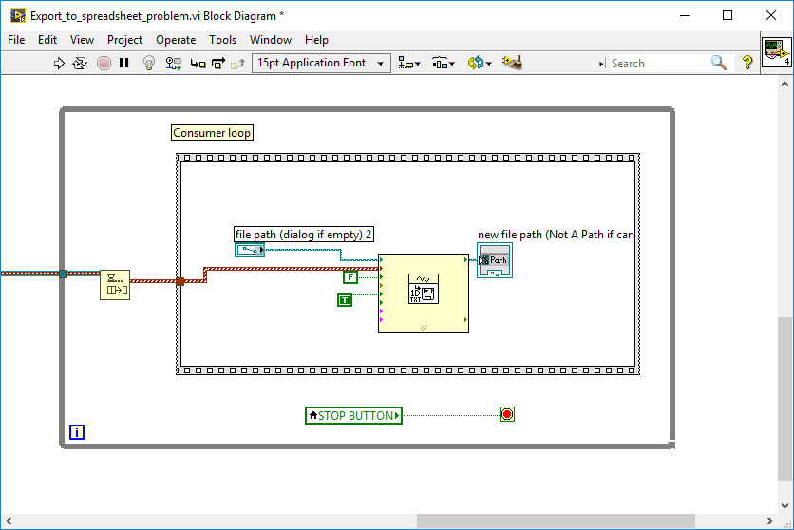Image resolution: width=794 pixels, height=530 pixels.
Task: Click in the Search field
Action: [x=658, y=64]
